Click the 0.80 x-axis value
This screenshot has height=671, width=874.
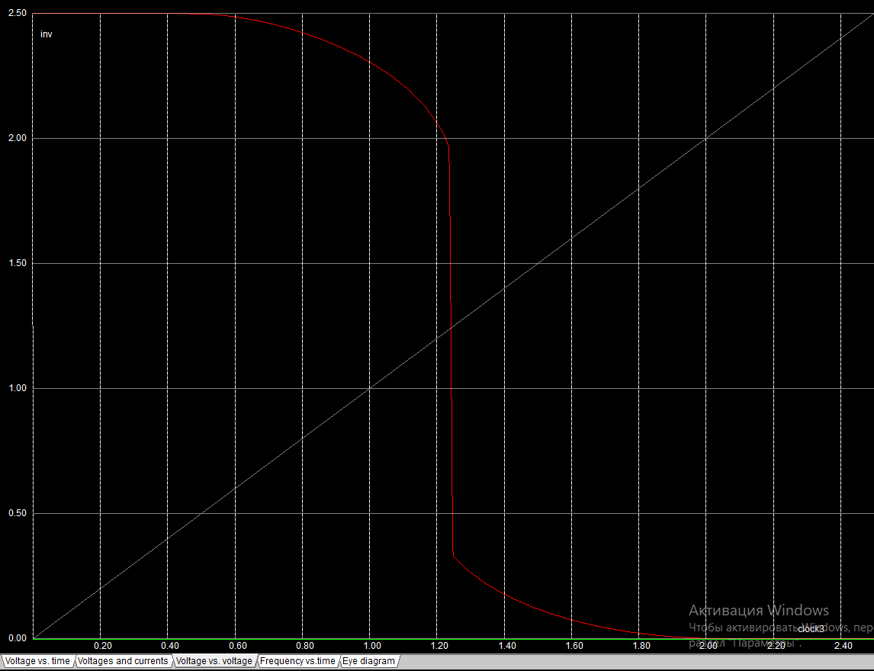pos(305,646)
